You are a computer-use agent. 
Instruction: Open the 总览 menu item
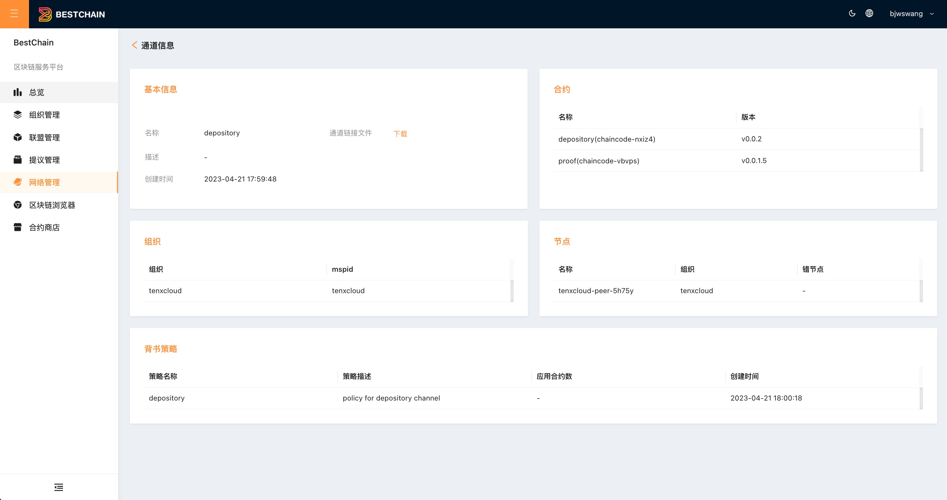click(59, 93)
